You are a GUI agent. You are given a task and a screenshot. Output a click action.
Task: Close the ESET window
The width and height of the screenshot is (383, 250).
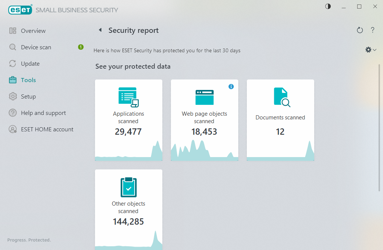[375, 7]
